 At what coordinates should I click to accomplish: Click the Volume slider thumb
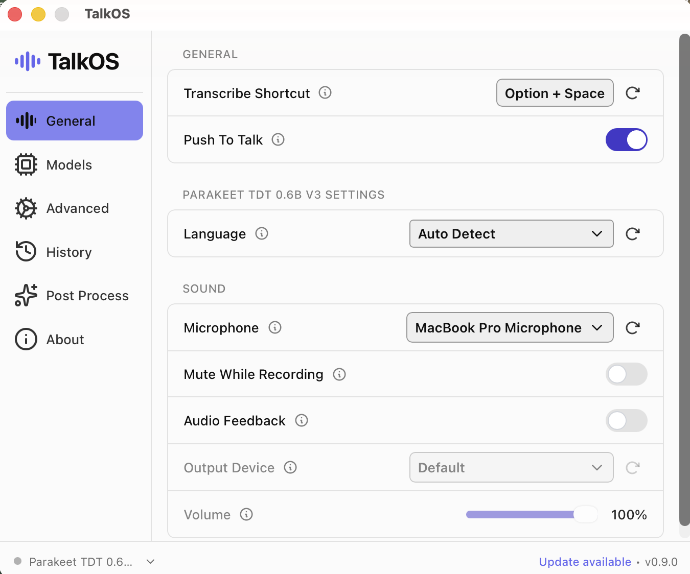(x=586, y=514)
